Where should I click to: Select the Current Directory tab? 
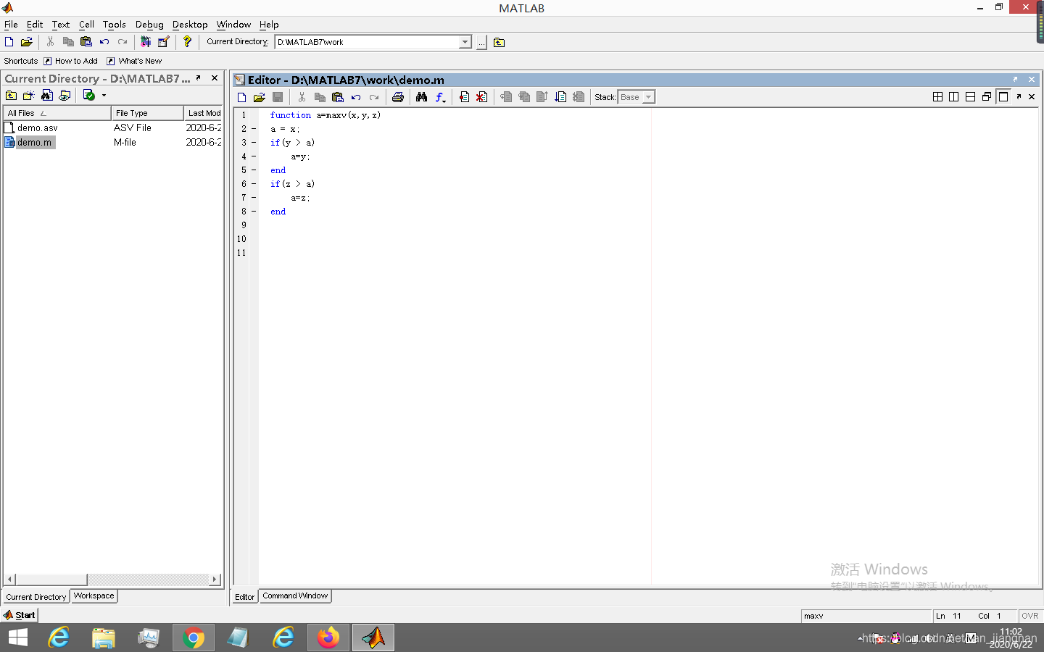36,597
